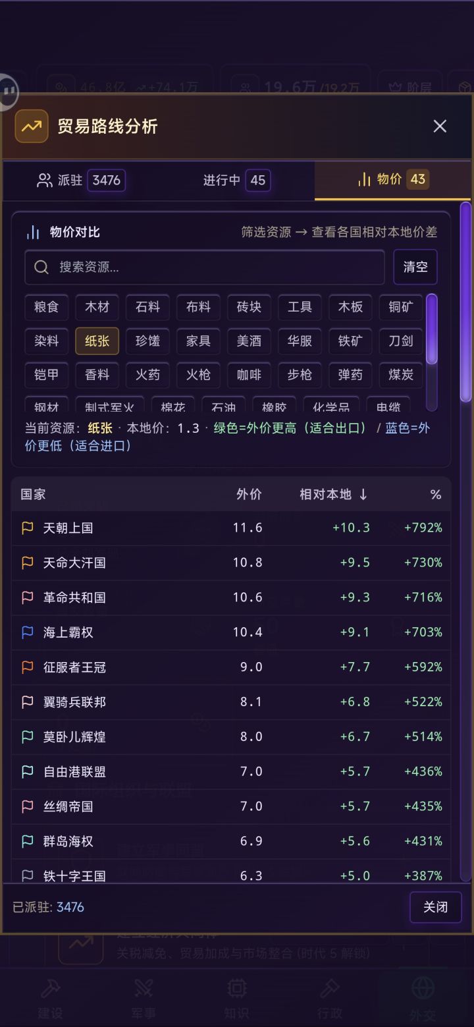
Task: Click the flag icon of 征服者王冠
Action: (x=28, y=667)
